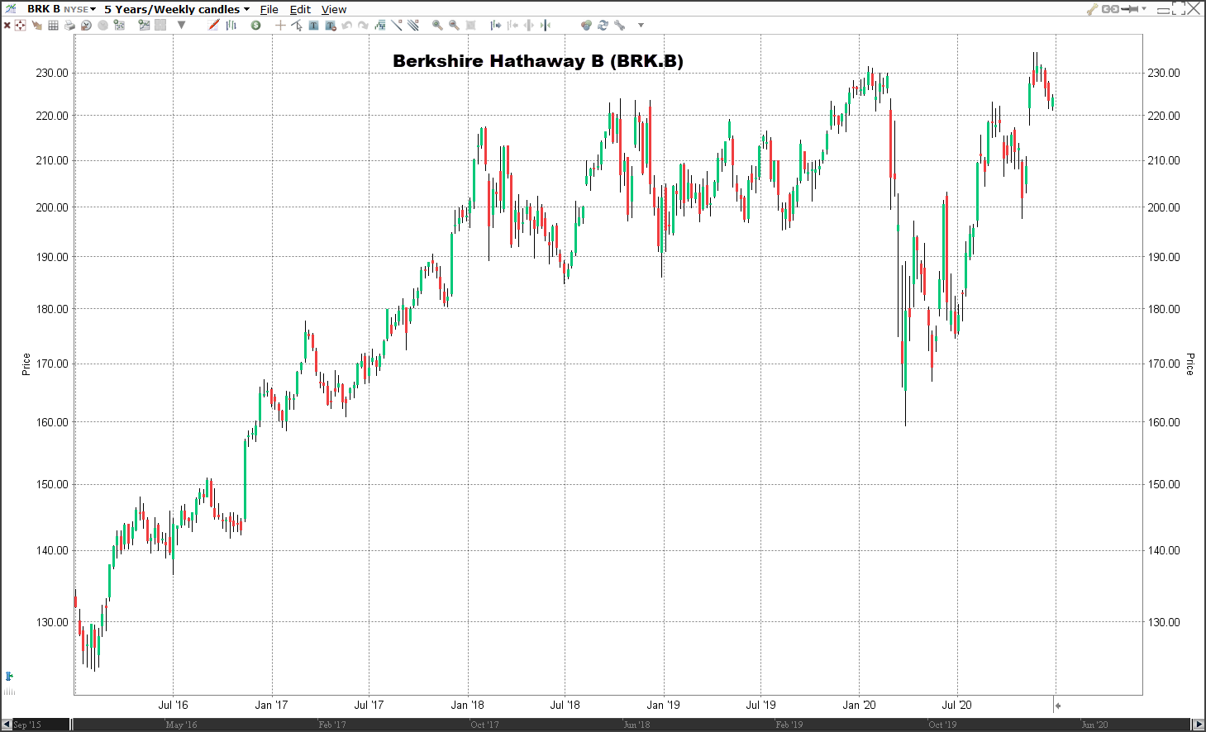Click the second bar-shift grey icon
Viewport: 1206px width, 732px height.
(512, 26)
